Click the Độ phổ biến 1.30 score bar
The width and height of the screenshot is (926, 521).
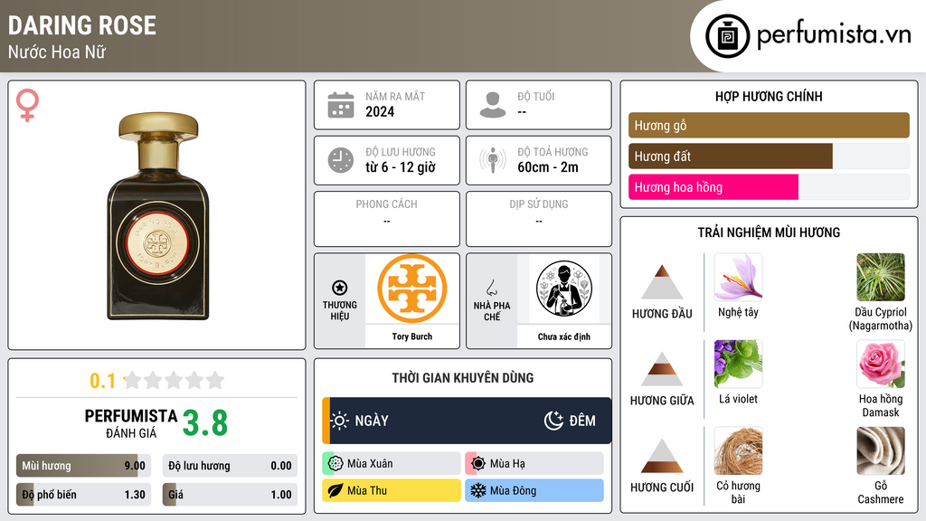point(83,495)
